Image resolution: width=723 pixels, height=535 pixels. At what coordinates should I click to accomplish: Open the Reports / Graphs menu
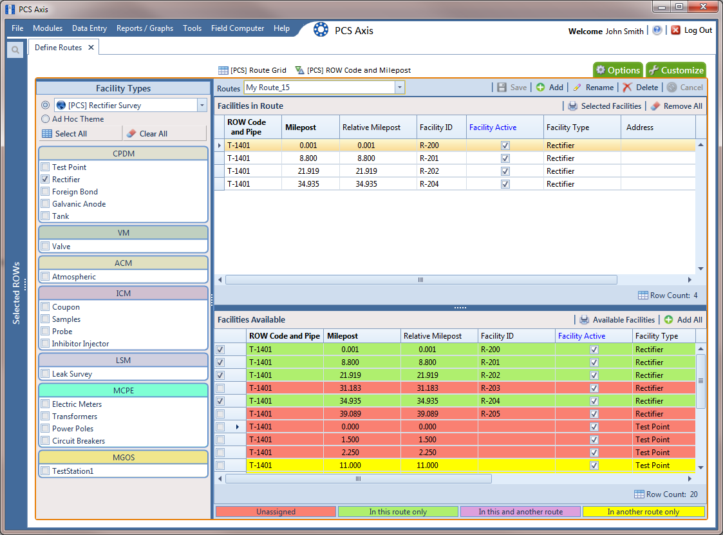coord(145,28)
